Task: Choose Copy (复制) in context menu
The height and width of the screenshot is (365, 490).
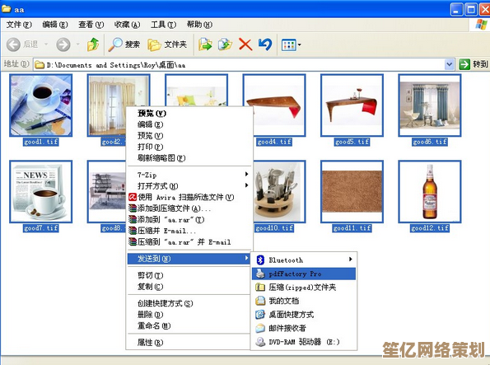Action: point(189,287)
